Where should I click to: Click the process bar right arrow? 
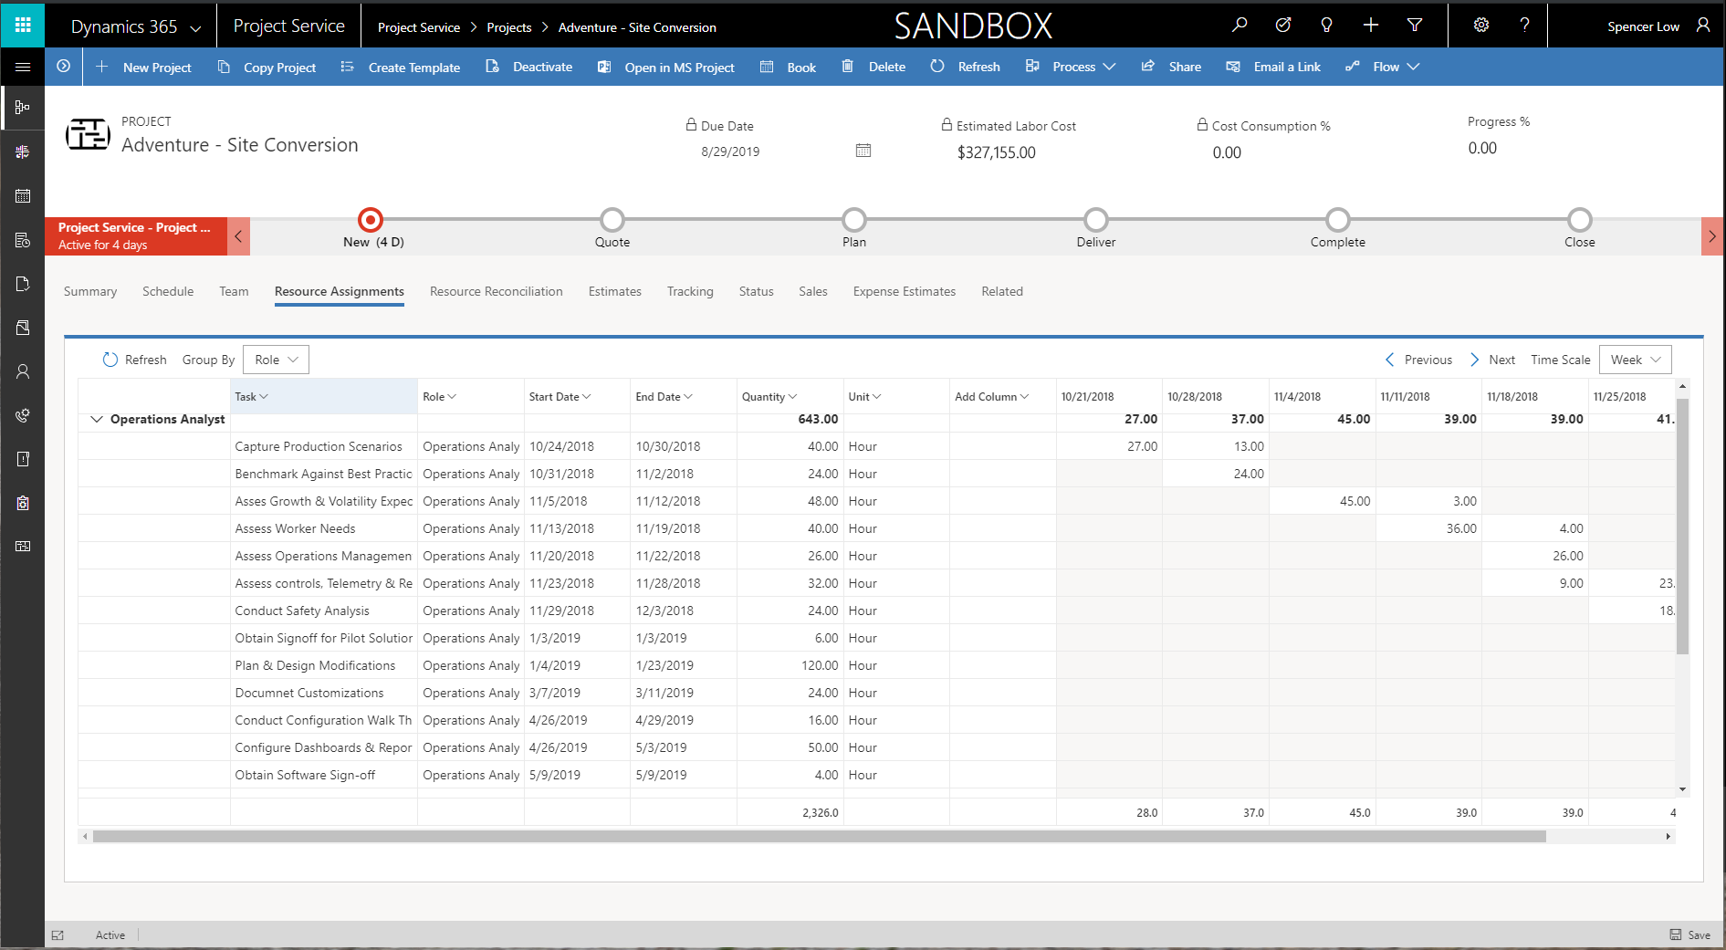(x=1712, y=236)
